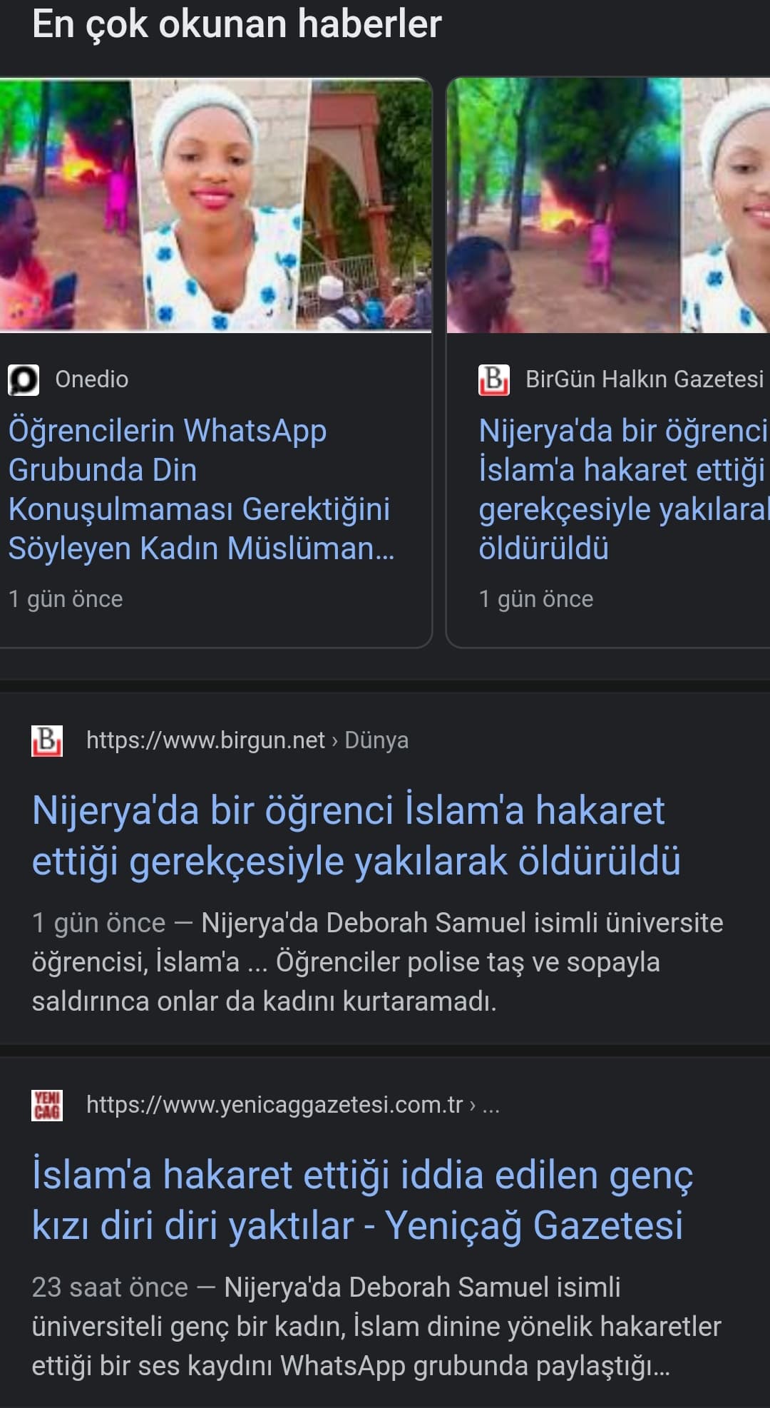Click the birgun.net result snippet text
The width and height of the screenshot is (770, 1408).
tap(377, 963)
